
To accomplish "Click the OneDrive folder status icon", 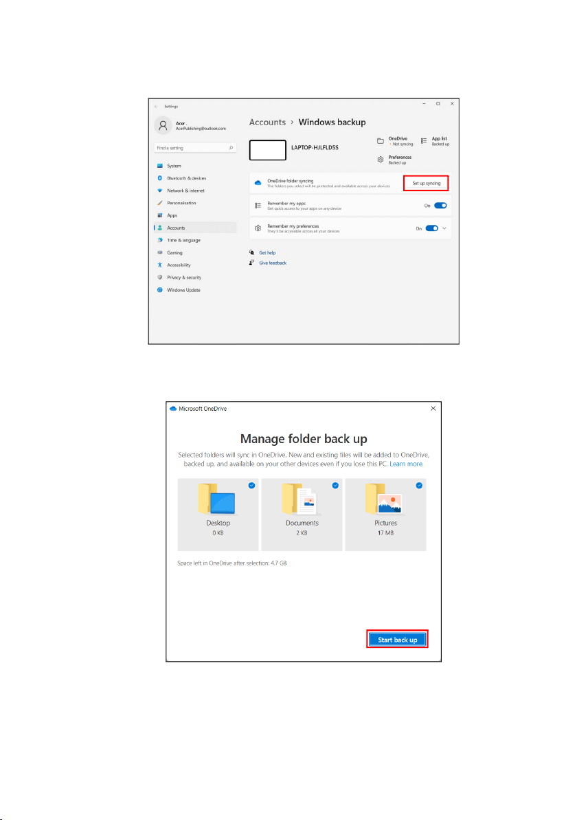I will [x=380, y=140].
